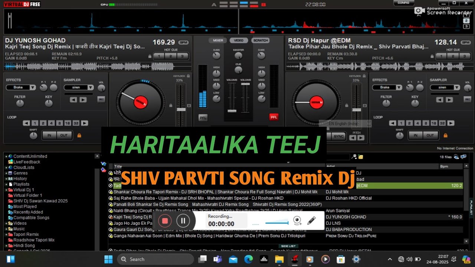Sort the list by Bpm column
This screenshot has width=475, height=267.
tap(451, 167)
